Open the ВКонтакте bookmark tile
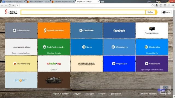The height and width of the screenshot is (98, 175). pos(87,30)
